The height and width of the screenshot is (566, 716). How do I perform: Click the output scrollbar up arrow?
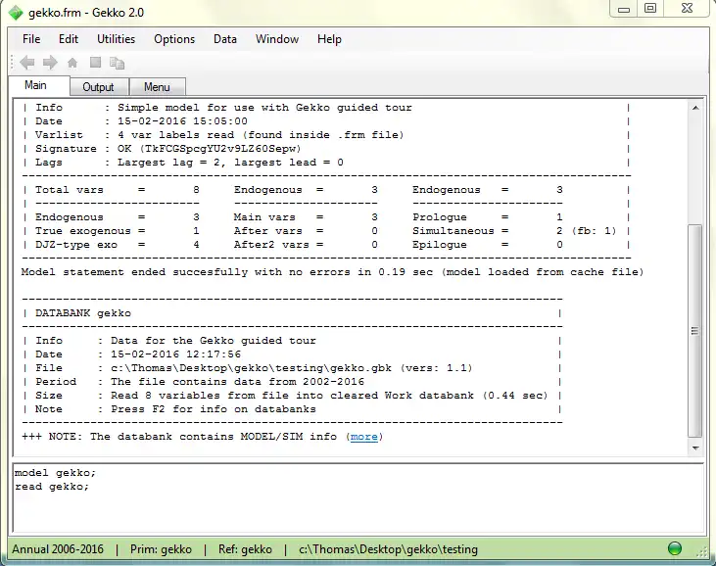pyautogui.click(x=695, y=108)
